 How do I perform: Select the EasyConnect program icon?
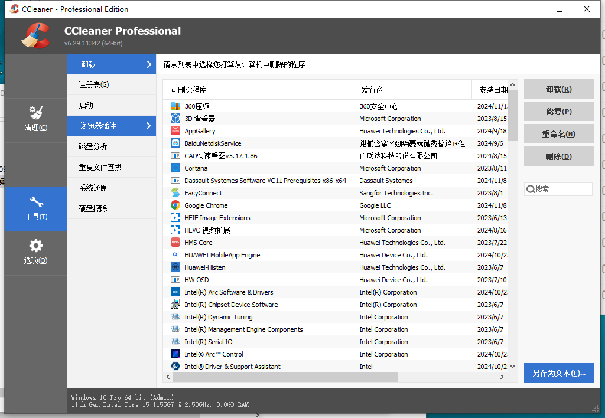click(x=175, y=193)
